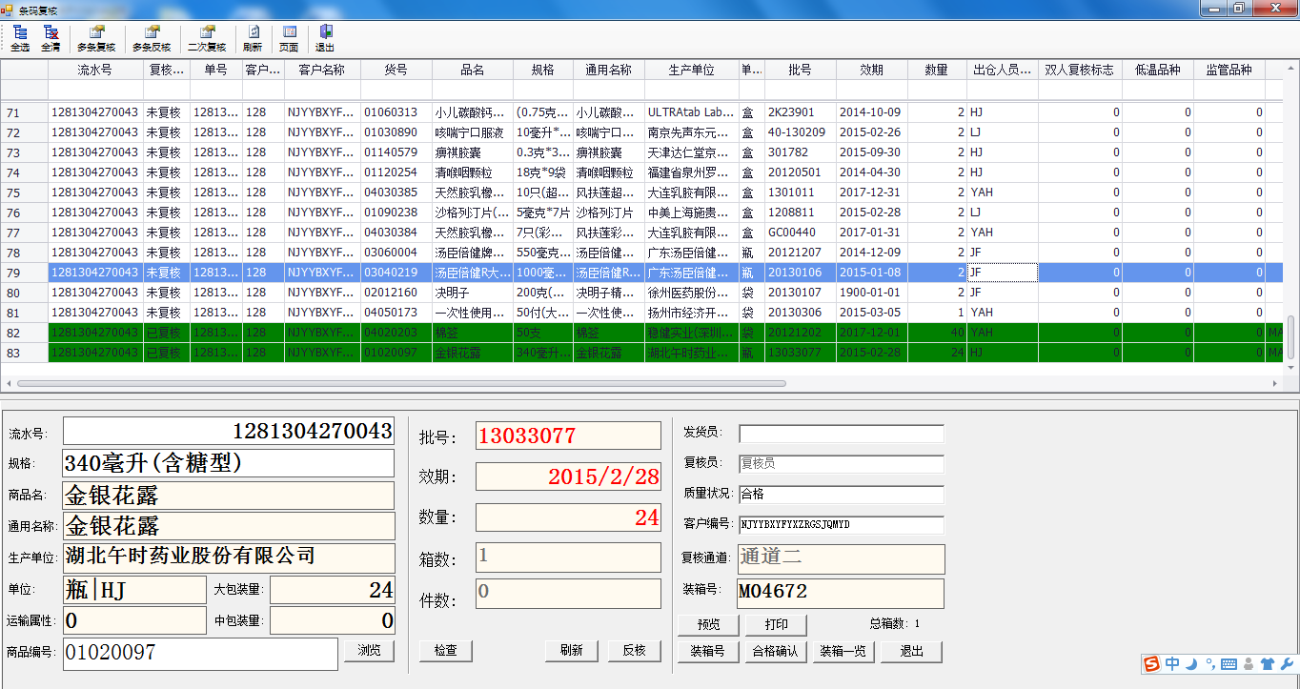Click the 装箱号 field showing M04672
Image resolution: width=1300 pixels, height=689 pixels.
842,593
